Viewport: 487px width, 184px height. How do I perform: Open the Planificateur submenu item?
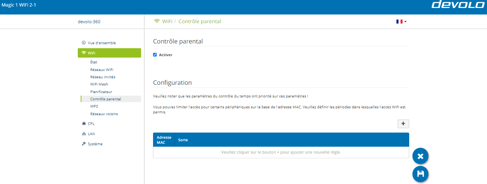(101, 92)
